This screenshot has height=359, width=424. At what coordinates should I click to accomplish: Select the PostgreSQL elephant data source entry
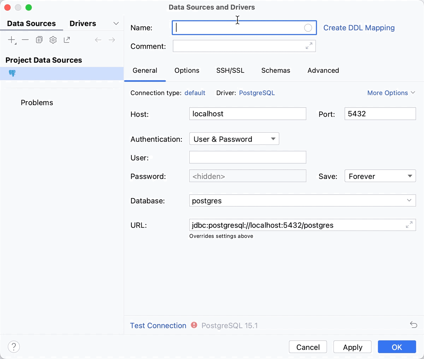pos(62,73)
